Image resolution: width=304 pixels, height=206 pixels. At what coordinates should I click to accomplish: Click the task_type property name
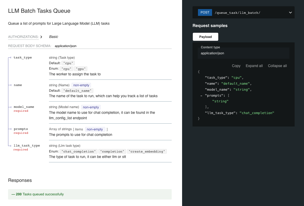point(23,57)
